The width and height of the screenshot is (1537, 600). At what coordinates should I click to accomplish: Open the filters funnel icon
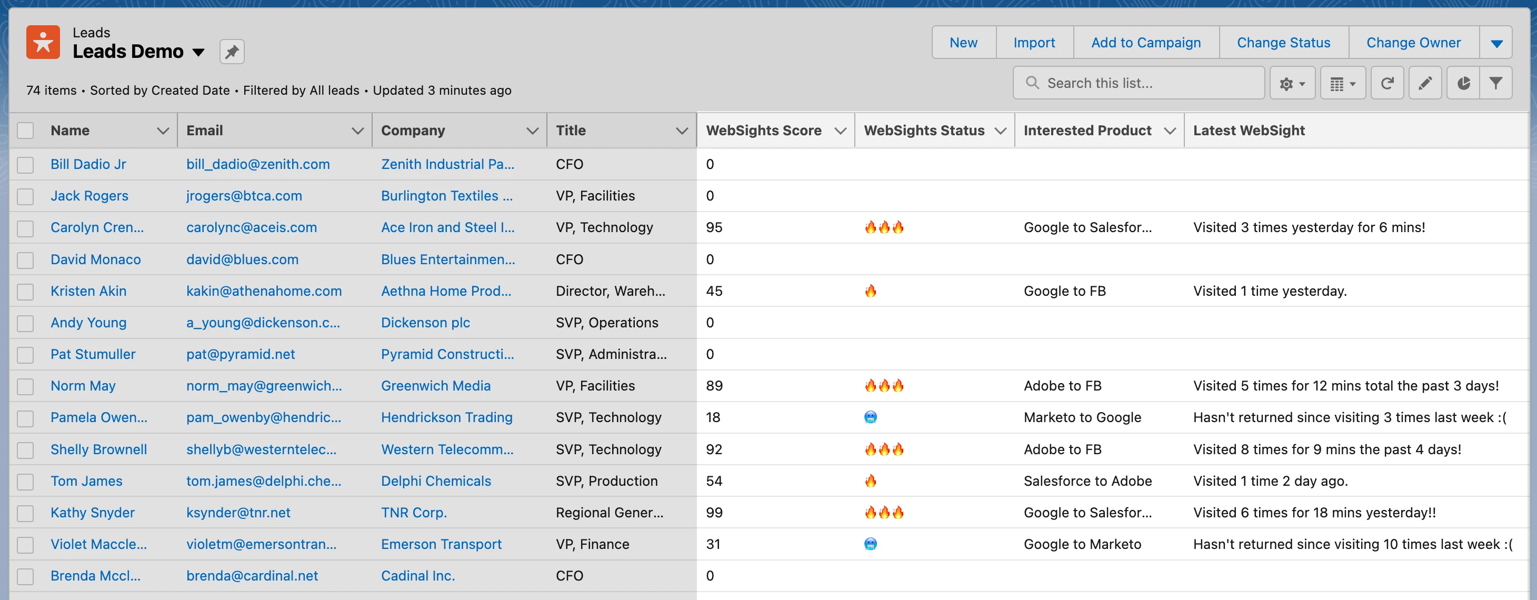pyautogui.click(x=1495, y=84)
